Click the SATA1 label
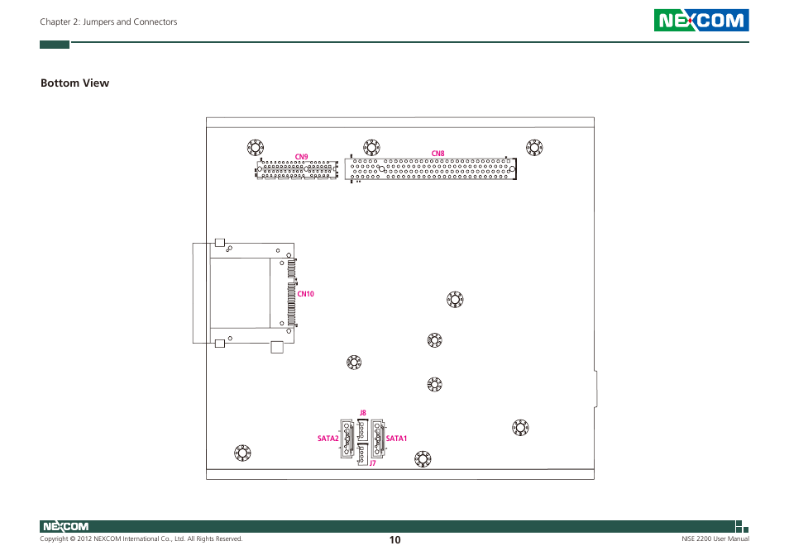The height and width of the screenshot is (555, 789). click(396, 439)
